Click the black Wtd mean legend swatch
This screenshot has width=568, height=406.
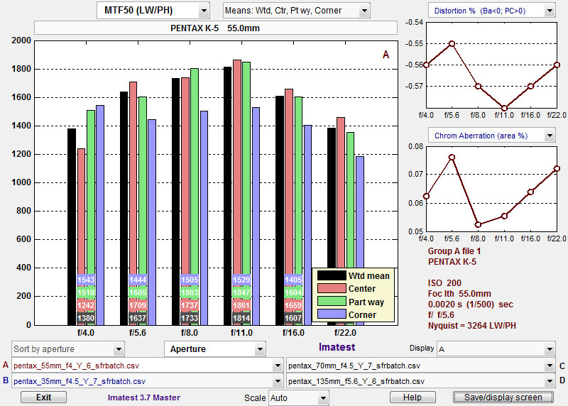tap(332, 275)
